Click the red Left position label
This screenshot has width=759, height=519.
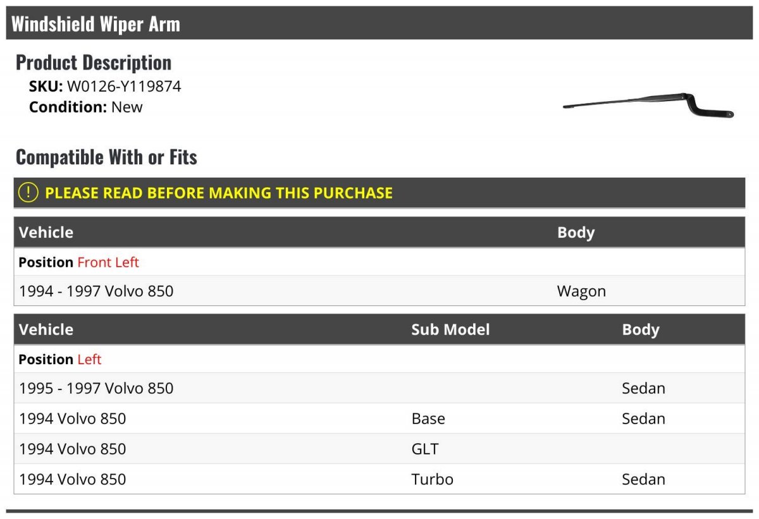pos(89,360)
